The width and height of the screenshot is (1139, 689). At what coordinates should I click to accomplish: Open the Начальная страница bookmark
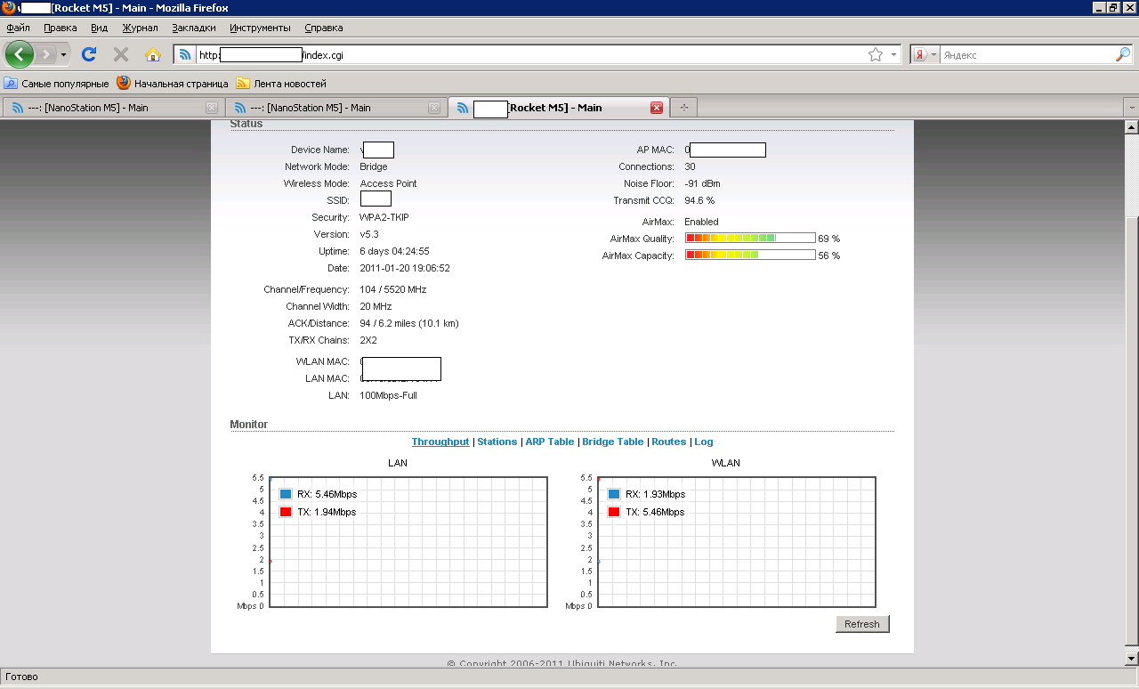click(173, 84)
